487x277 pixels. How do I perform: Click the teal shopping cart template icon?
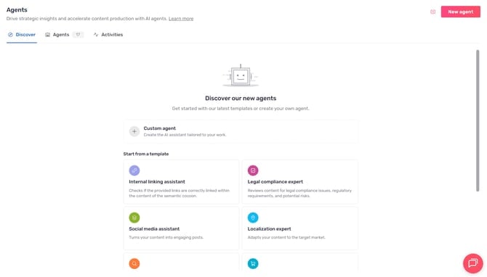tap(253, 264)
